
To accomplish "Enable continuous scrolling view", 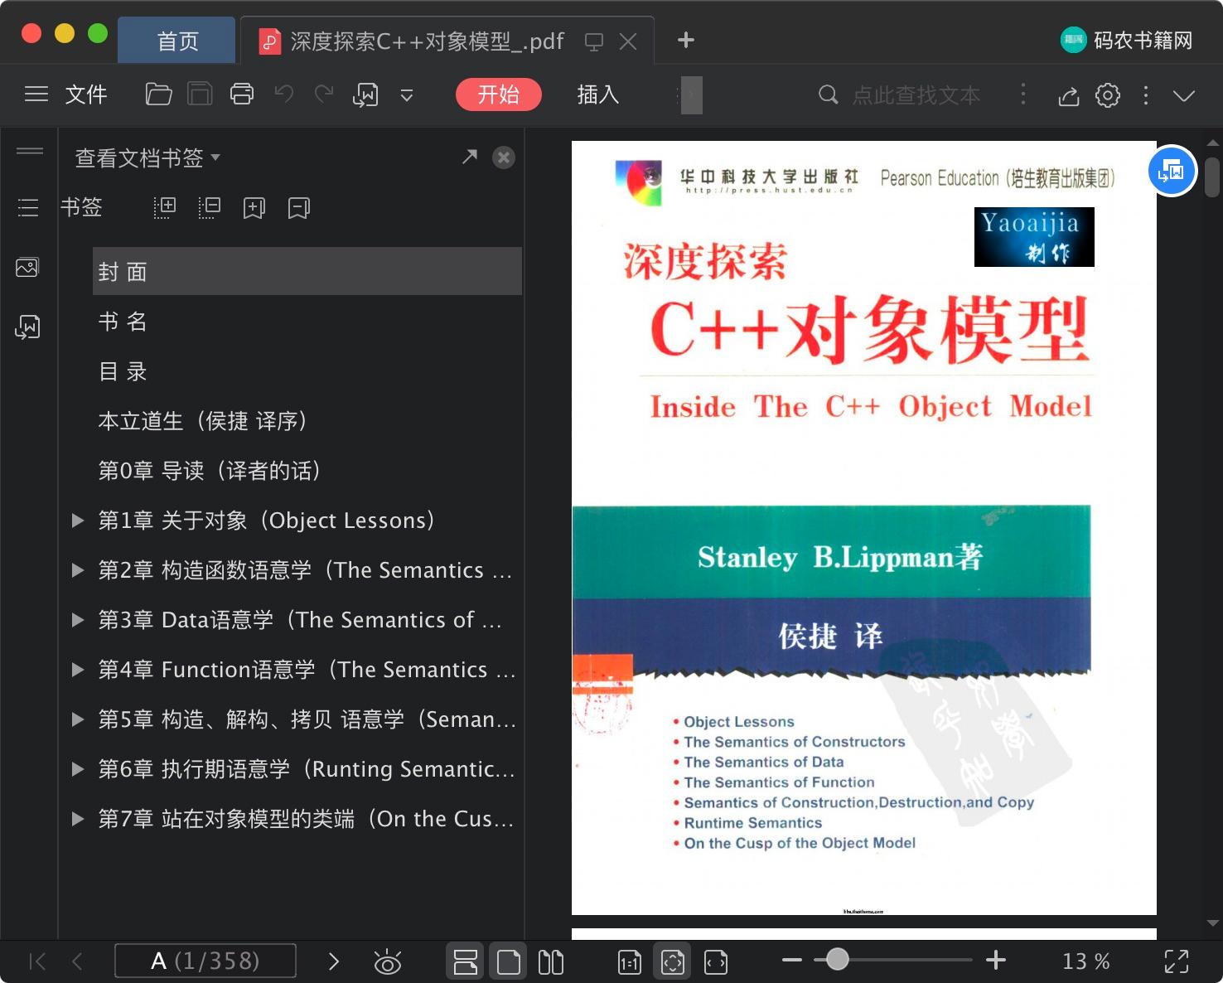I will pyautogui.click(x=466, y=961).
